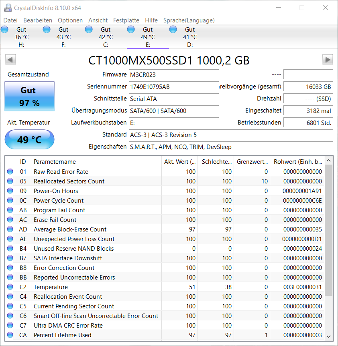
Task: Click the Akt. Wert column header
Action: (179, 162)
